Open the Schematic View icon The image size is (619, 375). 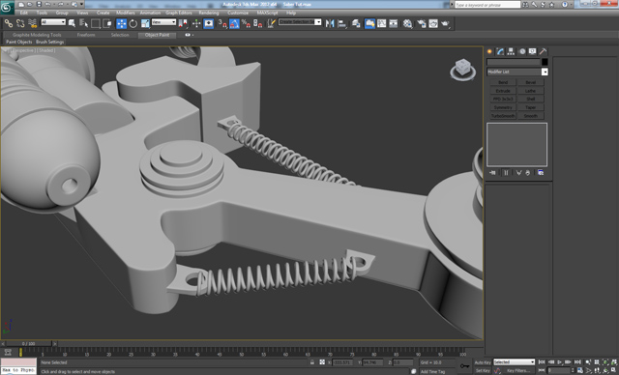pyautogui.click(x=394, y=23)
